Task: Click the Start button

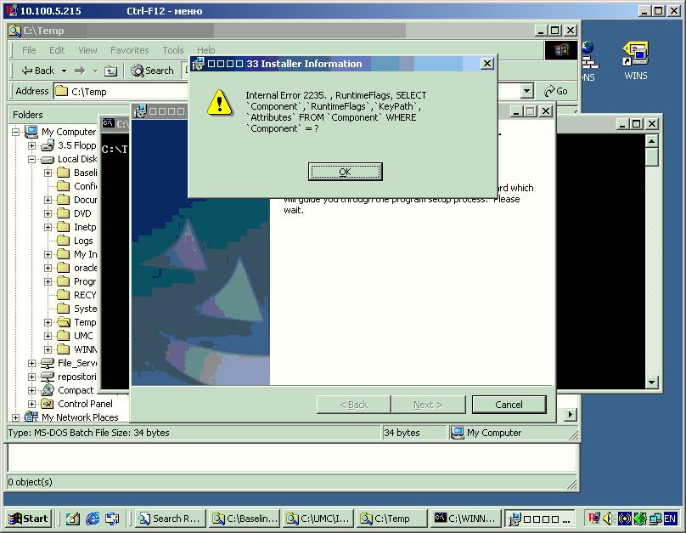Action: (29, 519)
